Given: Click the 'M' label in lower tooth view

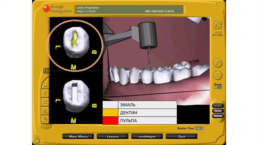Looking at the screenshot, I should click(x=73, y=121).
